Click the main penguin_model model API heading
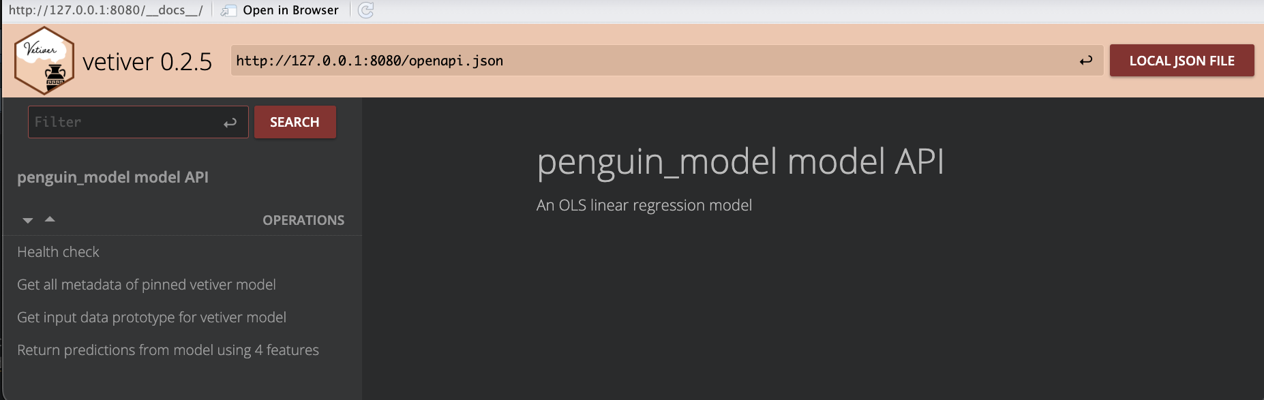Image resolution: width=1264 pixels, height=400 pixels. click(740, 163)
